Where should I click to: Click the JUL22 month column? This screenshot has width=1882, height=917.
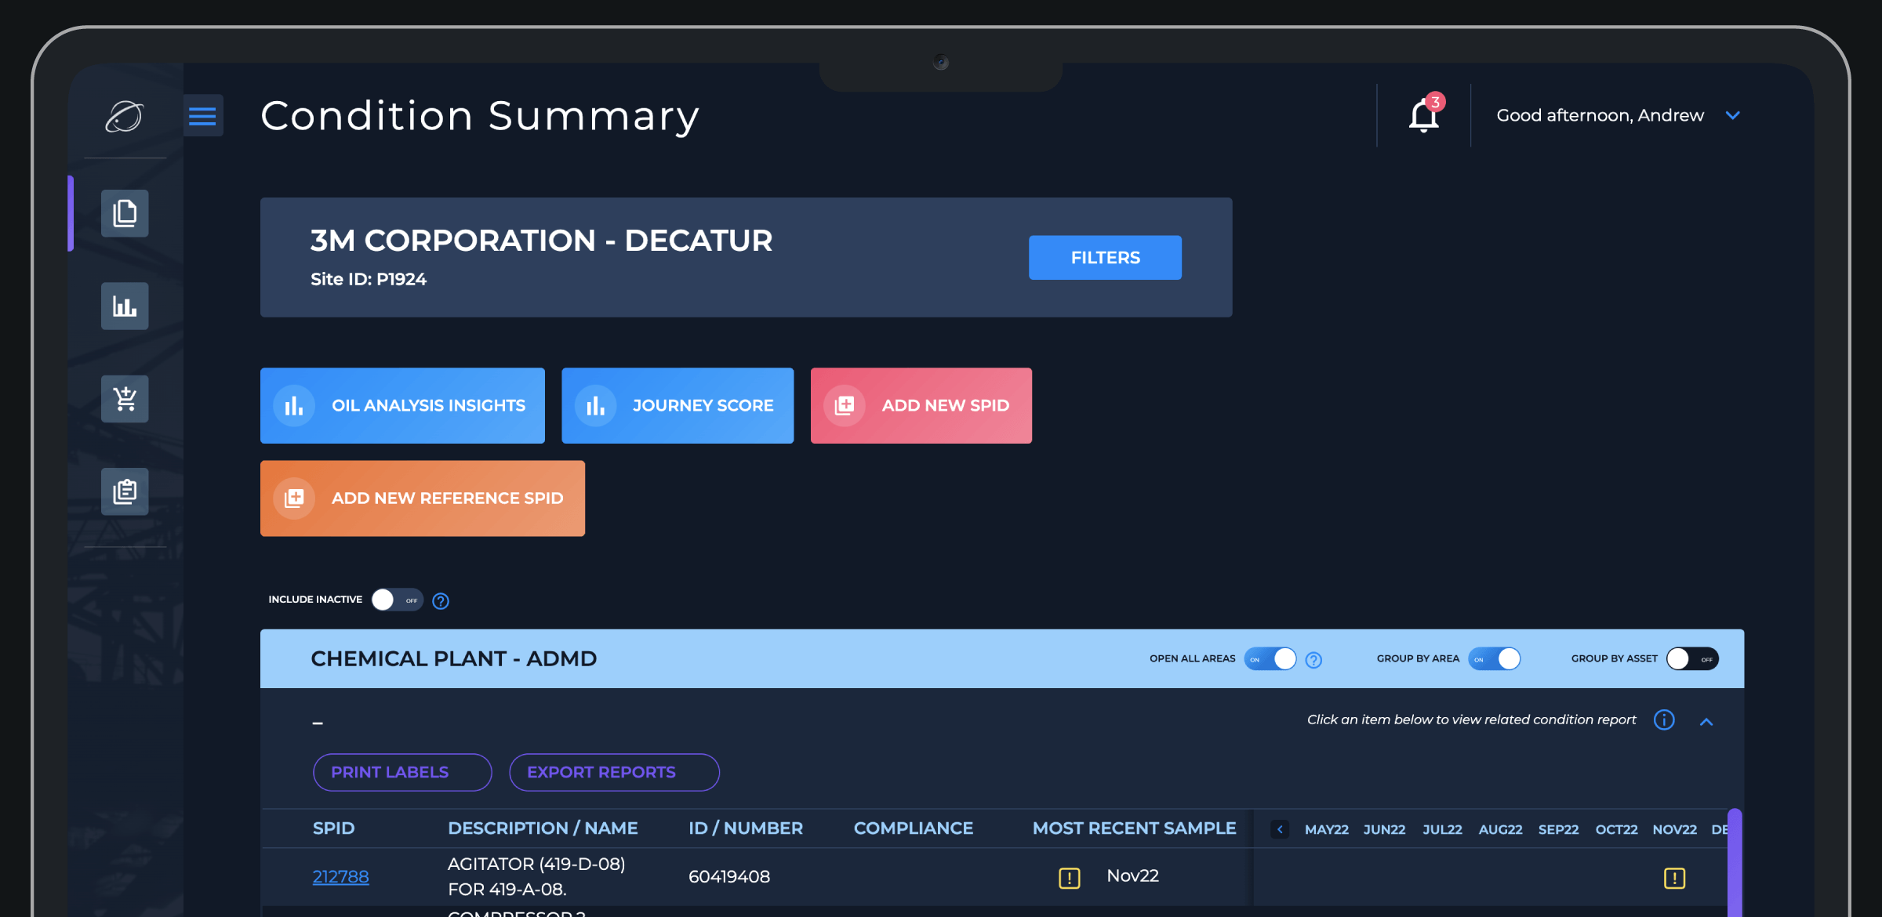point(1442,829)
